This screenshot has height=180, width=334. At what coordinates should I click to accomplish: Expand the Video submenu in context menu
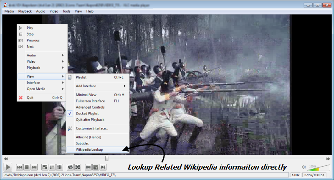point(42,61)
